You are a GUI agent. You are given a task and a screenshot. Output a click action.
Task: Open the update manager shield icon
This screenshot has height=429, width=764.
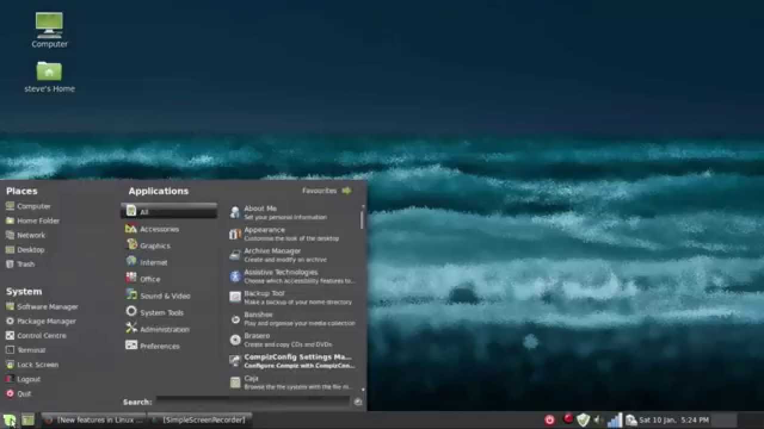[x=583, y=420]
